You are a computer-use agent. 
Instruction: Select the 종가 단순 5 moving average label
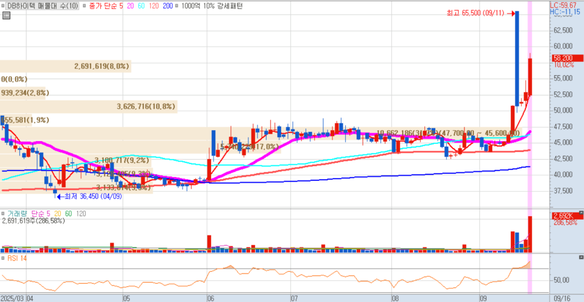tap(105, 6)
